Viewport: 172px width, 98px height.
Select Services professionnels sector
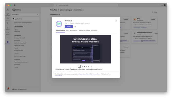pos(21,62)
